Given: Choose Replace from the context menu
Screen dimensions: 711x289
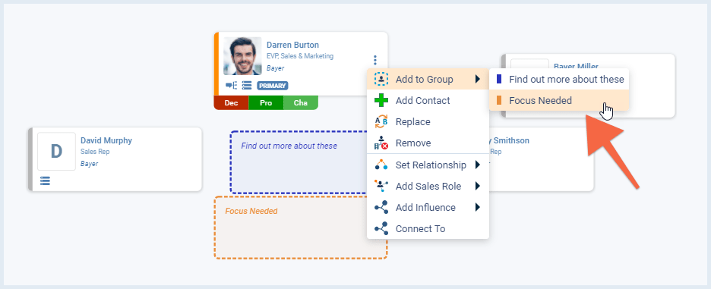Looking at the screenshot, I should coord(428,122).
